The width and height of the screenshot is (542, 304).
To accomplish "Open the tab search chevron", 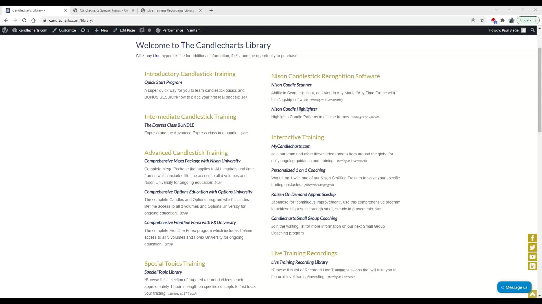I will click(x=497, y=10).
